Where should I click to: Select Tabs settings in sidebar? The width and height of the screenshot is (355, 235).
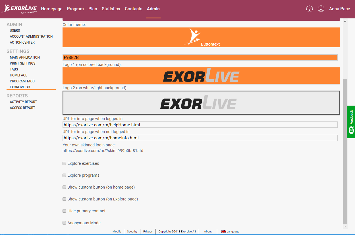tap(14, 69)
